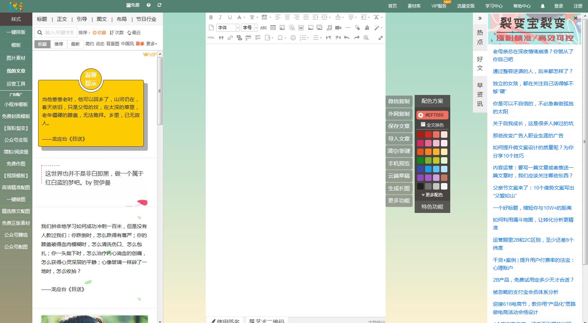Open the multiple images insert icon
588x323 pixels.
click(319, 28)
